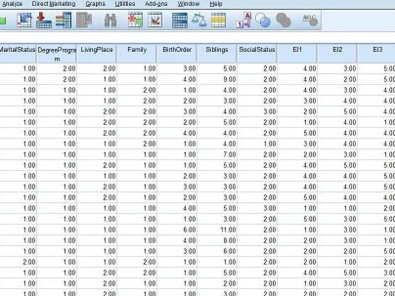The height and width of the screenshot is (296, 395).
Task: Select the Siblings column header
Action: click(216, 50)
